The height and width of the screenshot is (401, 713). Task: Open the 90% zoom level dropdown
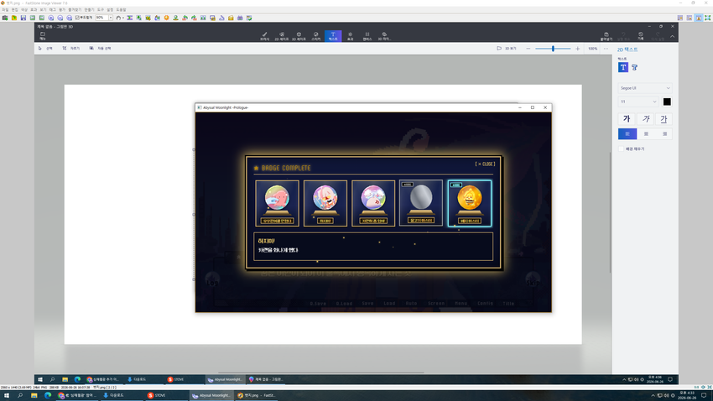pyautogui.click(x=111, y=18)
